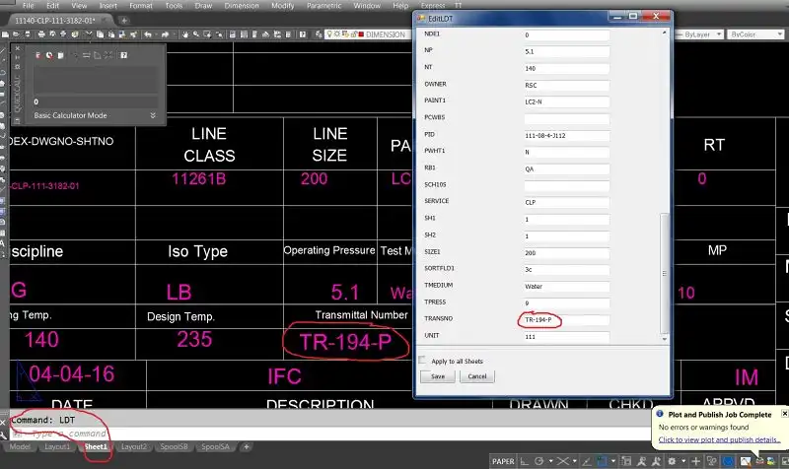Click the PID field 111-08-4-J112
This screenshot has height=469, width=789.
(566, 135)
